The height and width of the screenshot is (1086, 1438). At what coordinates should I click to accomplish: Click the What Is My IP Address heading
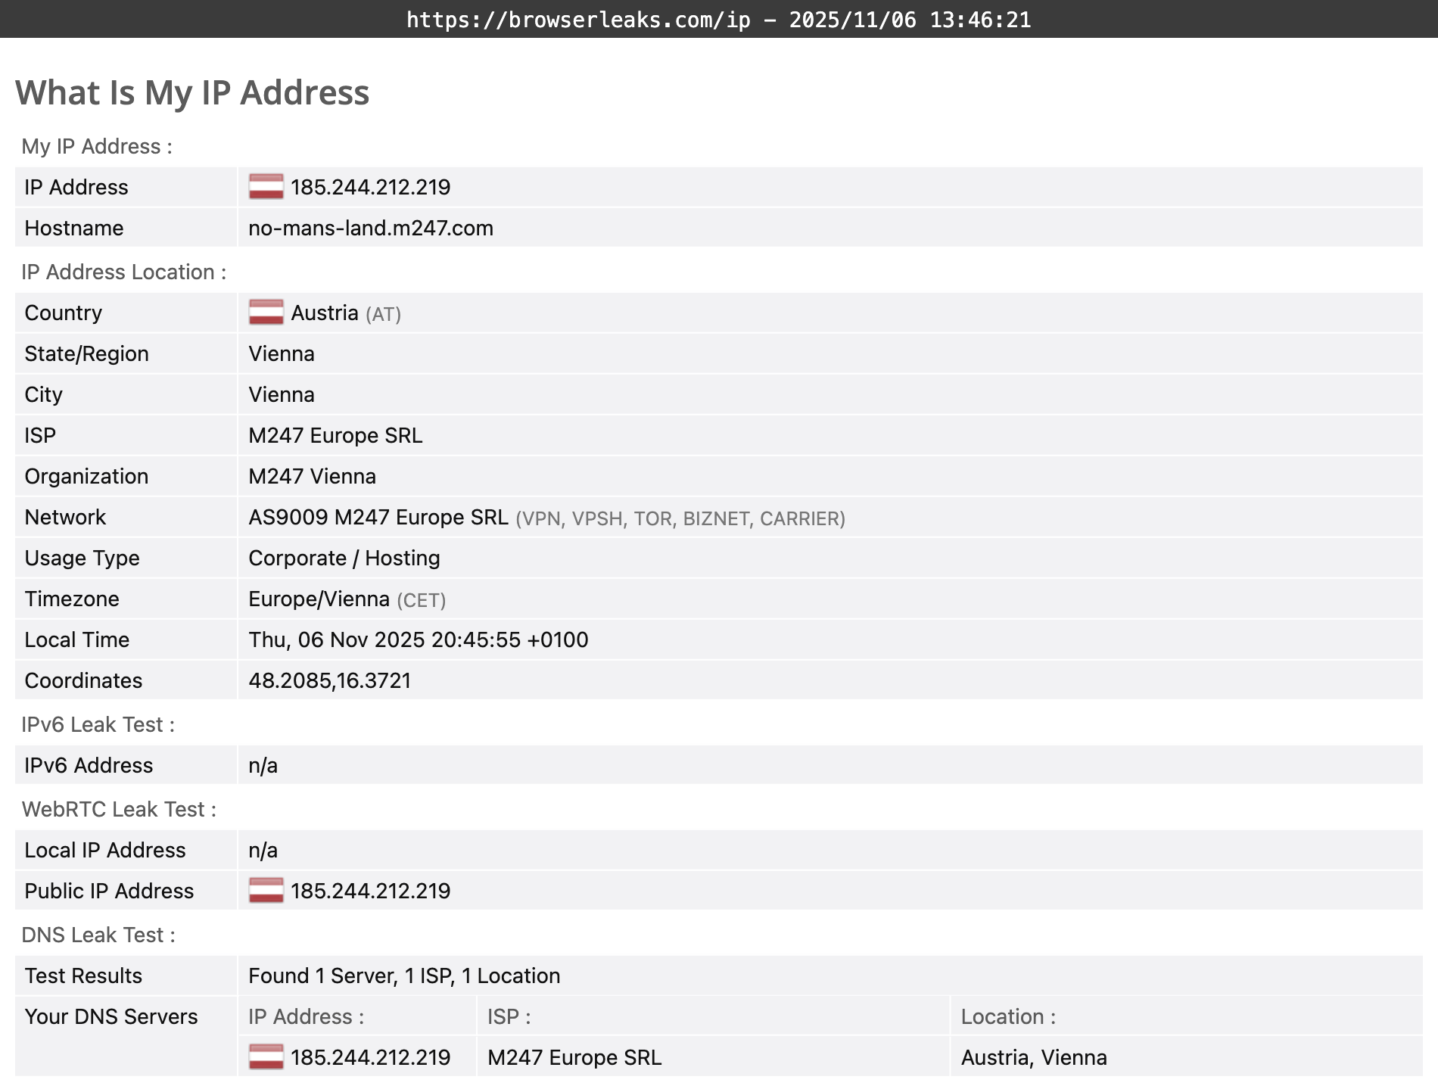[193, 92]
